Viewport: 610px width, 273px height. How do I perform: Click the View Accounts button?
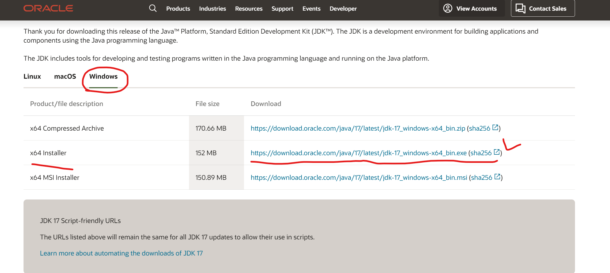click(x=472, y=8)
